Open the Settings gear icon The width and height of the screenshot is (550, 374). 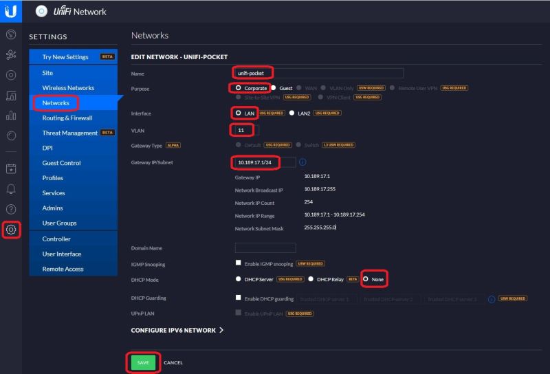[11, 230]
